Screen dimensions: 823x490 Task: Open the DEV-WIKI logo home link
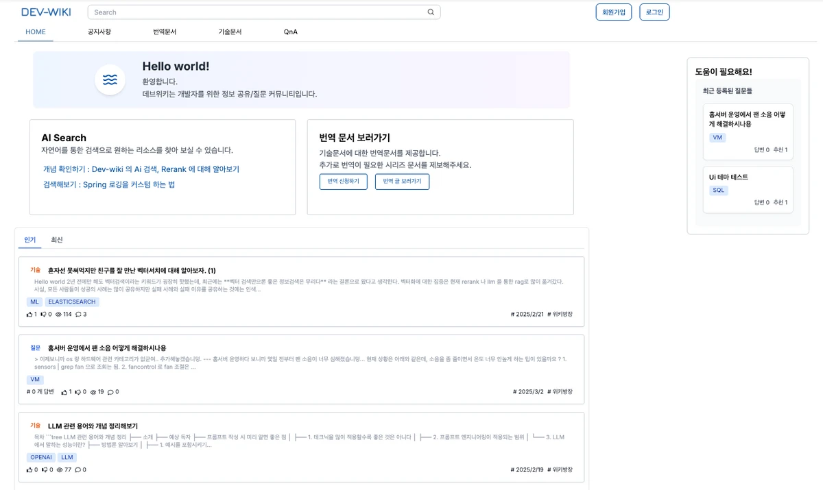tap(46, 12)
